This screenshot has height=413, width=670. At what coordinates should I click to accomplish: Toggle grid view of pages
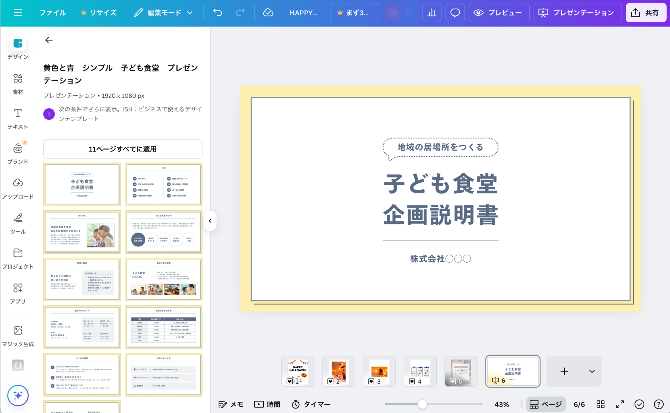tap(600, 404)
